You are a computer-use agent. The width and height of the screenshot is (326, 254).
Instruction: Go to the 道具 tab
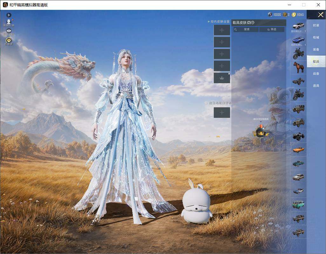tap(316, 86)
